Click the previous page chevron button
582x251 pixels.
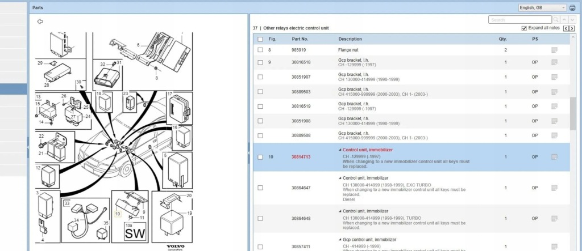[566, 28]
